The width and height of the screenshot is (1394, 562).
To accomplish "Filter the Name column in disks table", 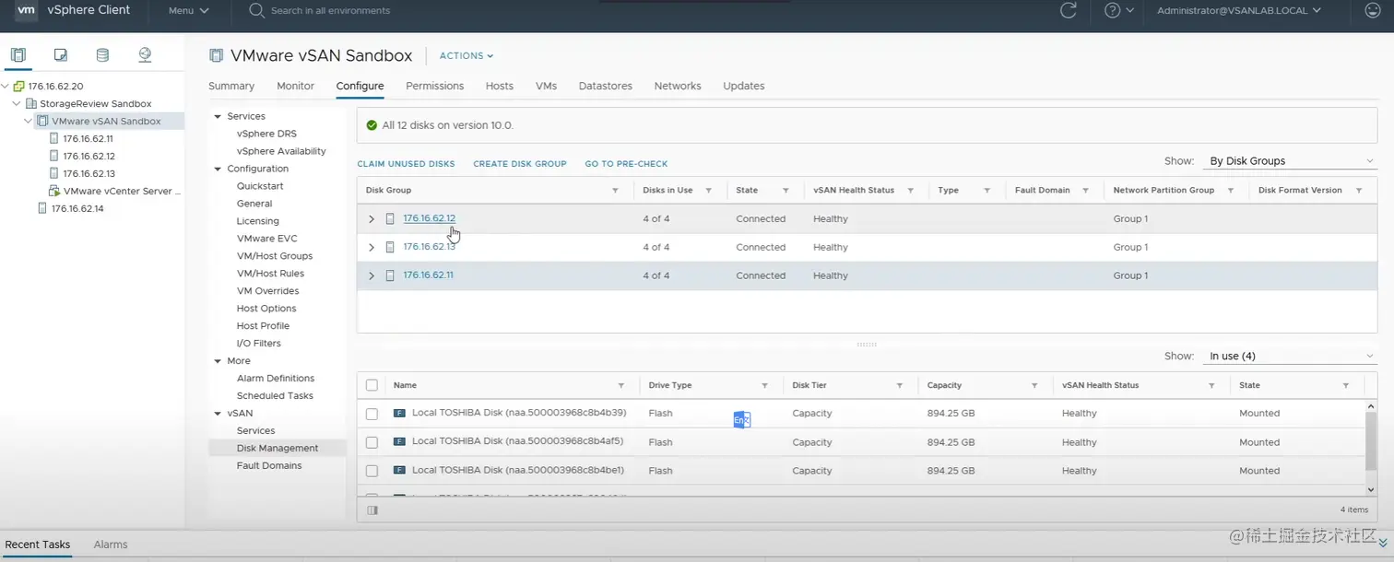I will 622,386.
